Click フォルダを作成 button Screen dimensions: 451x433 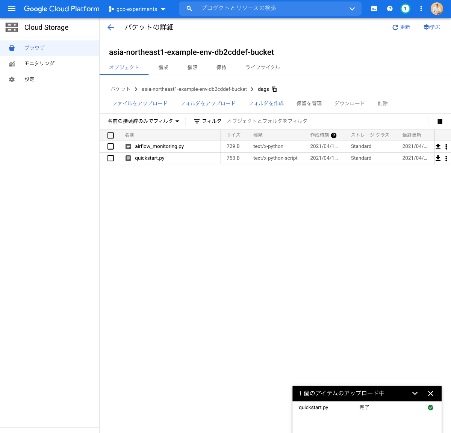point(266,104)
